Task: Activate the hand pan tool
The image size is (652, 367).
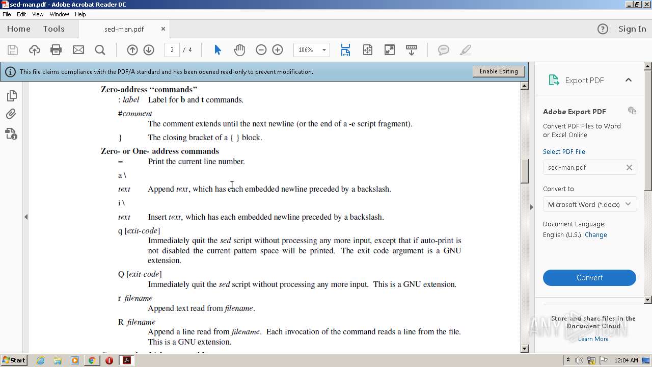Action: [239, 50]
